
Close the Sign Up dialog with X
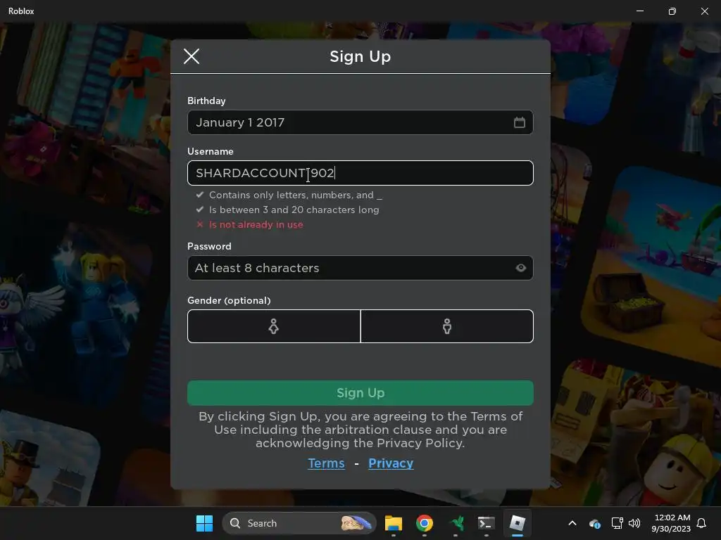tap(192, 56)
